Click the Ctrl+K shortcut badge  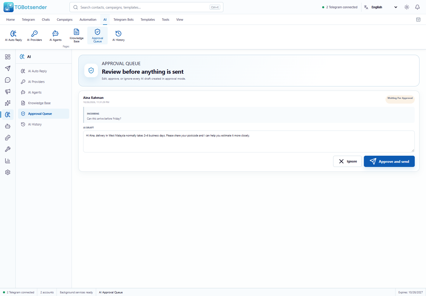pos(215,7)
